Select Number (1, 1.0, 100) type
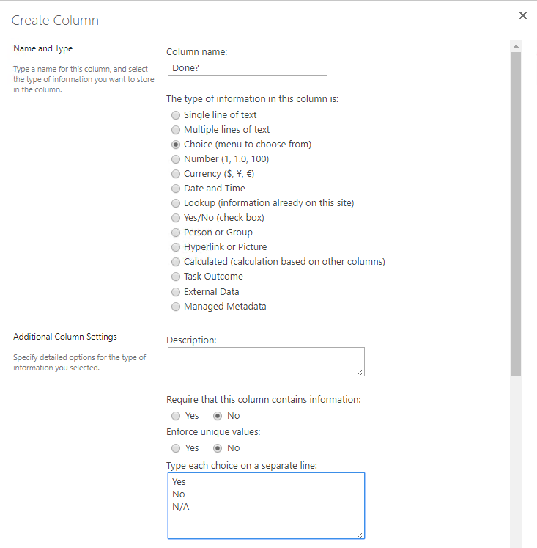This screenshot has width=537, height=548. pos(176,159)
